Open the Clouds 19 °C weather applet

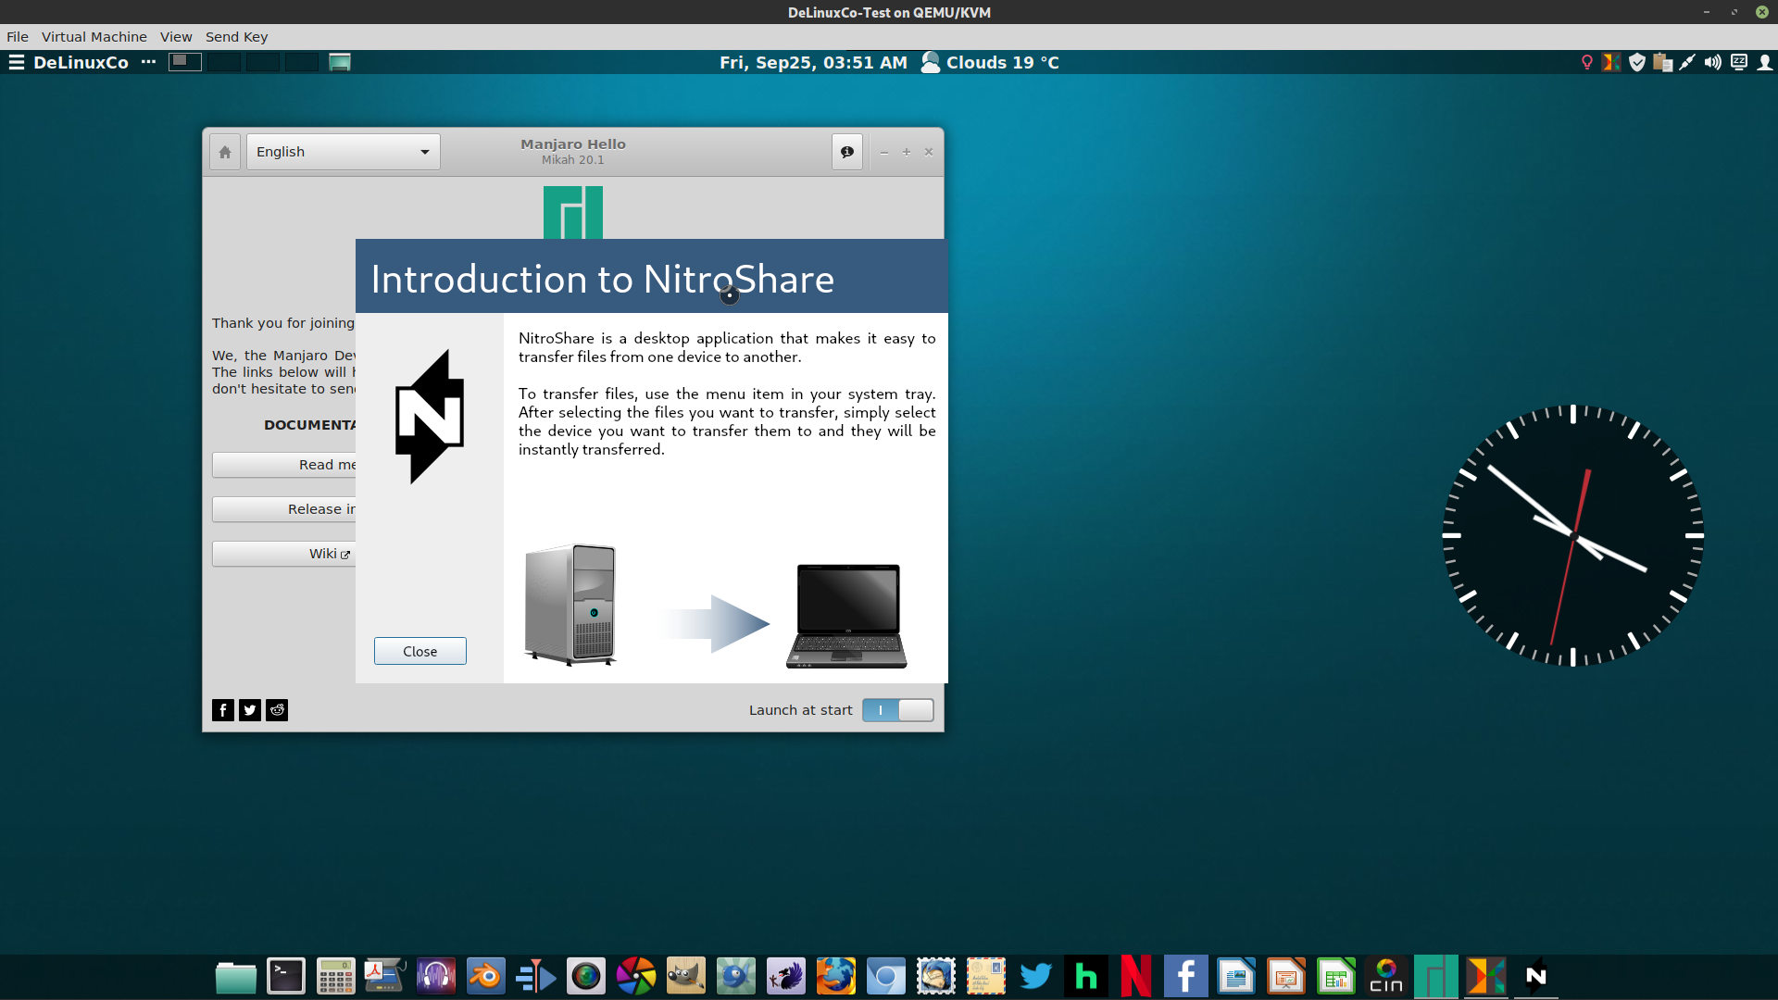[x=991, y=62]
